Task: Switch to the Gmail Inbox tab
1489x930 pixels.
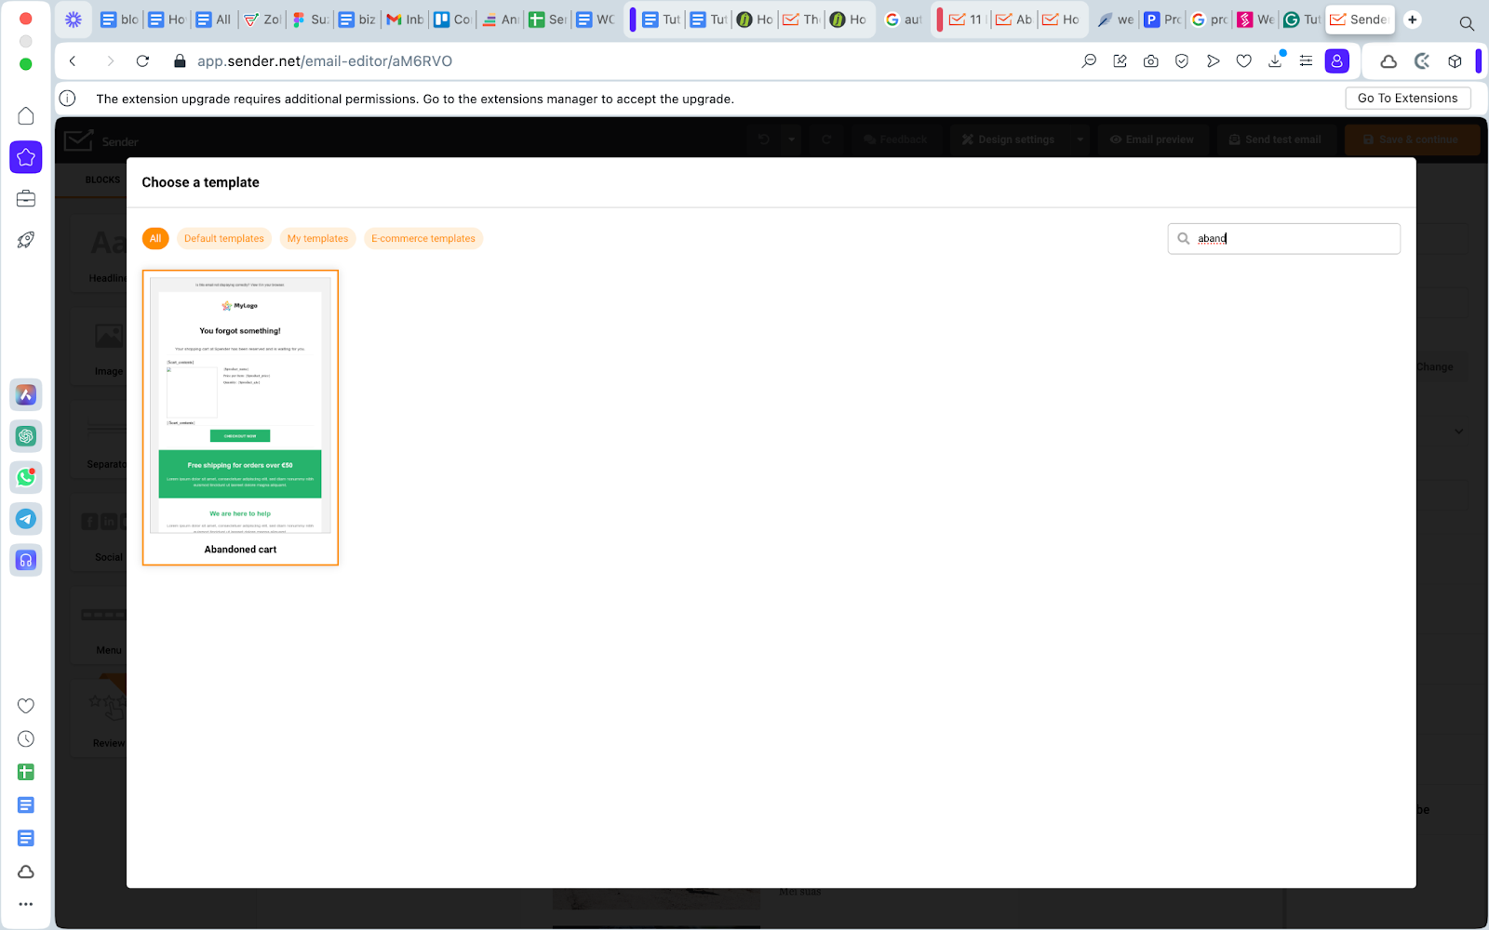Action: click(405, 20)
